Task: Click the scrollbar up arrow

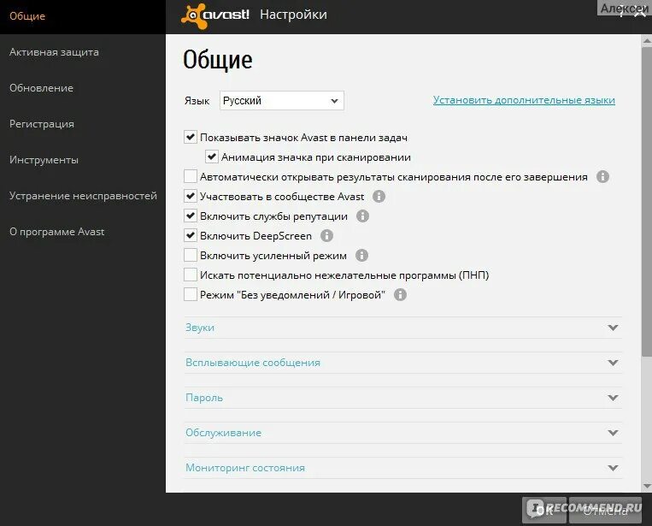Action: (647, 40)
